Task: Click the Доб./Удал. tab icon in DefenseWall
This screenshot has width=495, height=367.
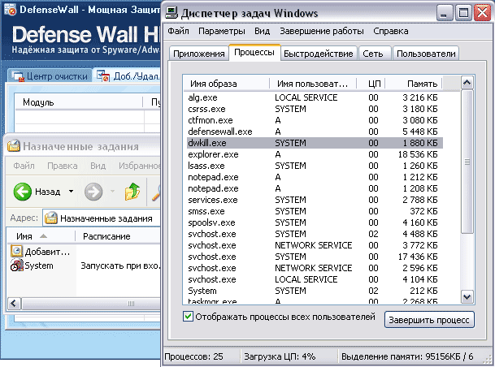Action: (103, 76)
